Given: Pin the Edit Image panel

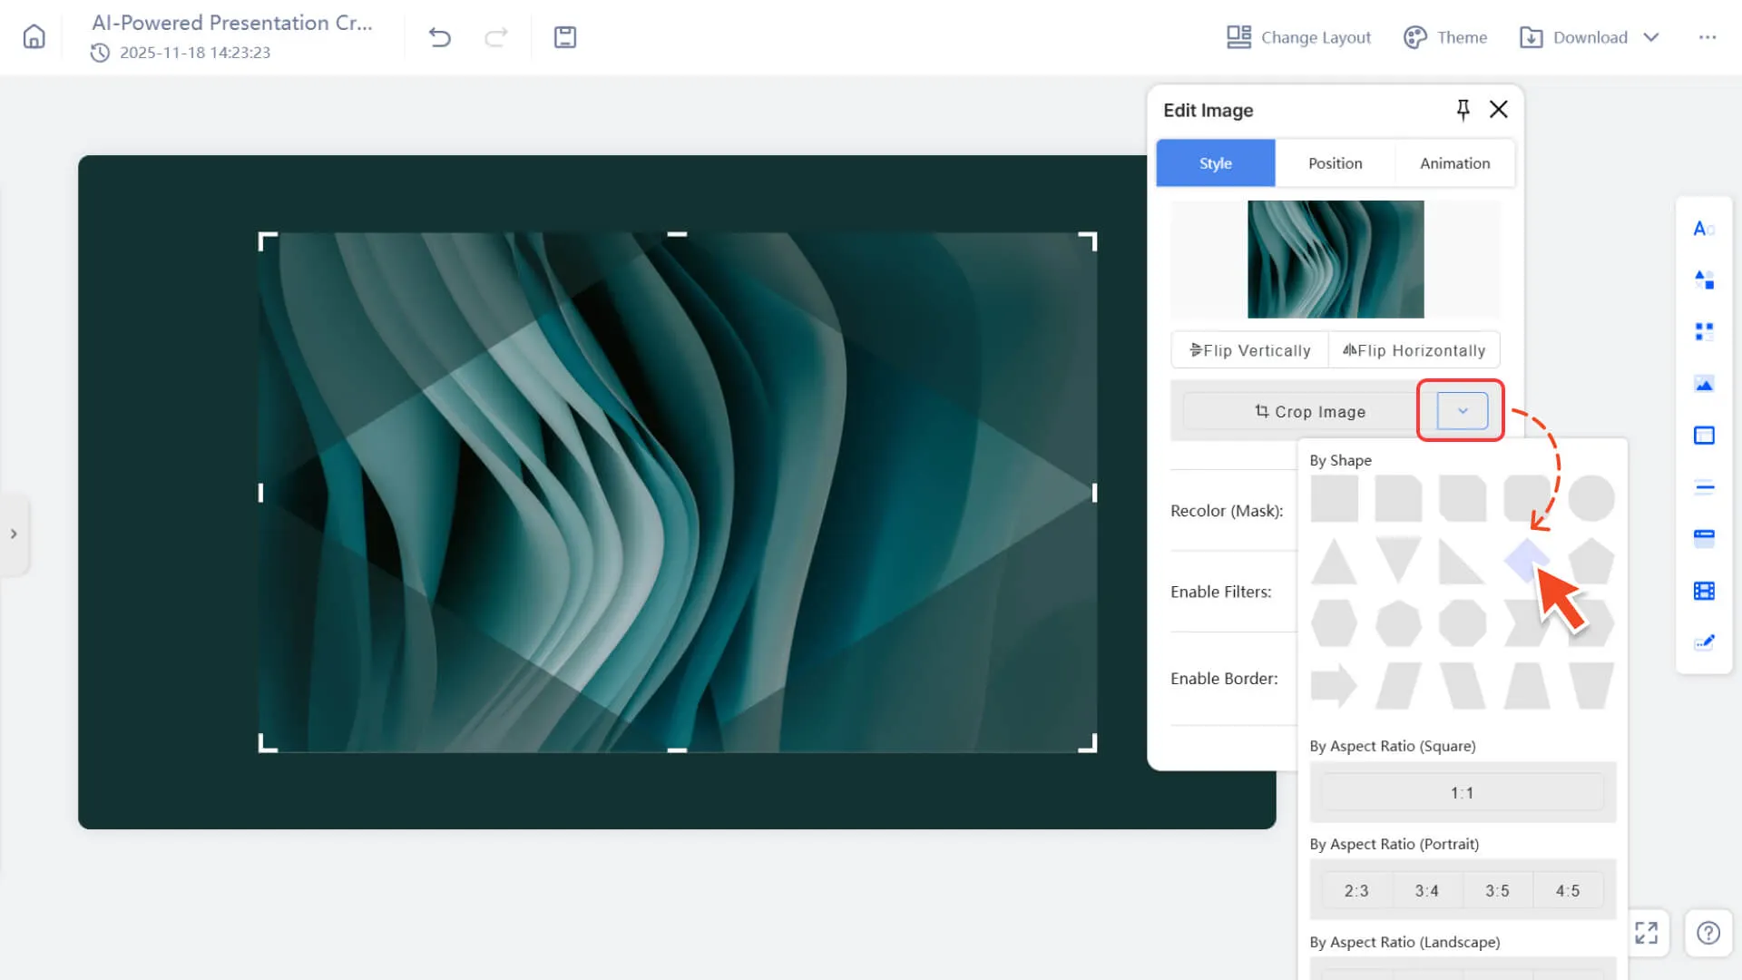Looking at the screenshot, I should click(x=1463, y=110).
